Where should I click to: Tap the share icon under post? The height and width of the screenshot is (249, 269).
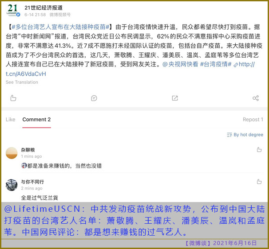click(256, 98)
